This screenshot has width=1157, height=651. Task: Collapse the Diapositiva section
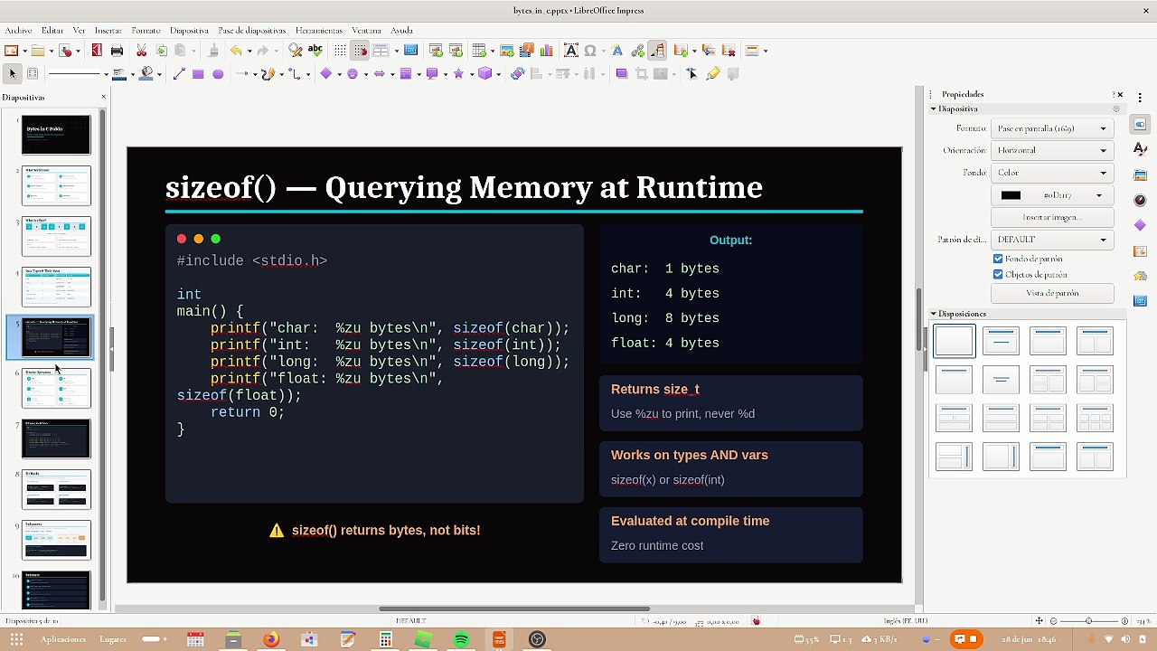click(934, 108)
